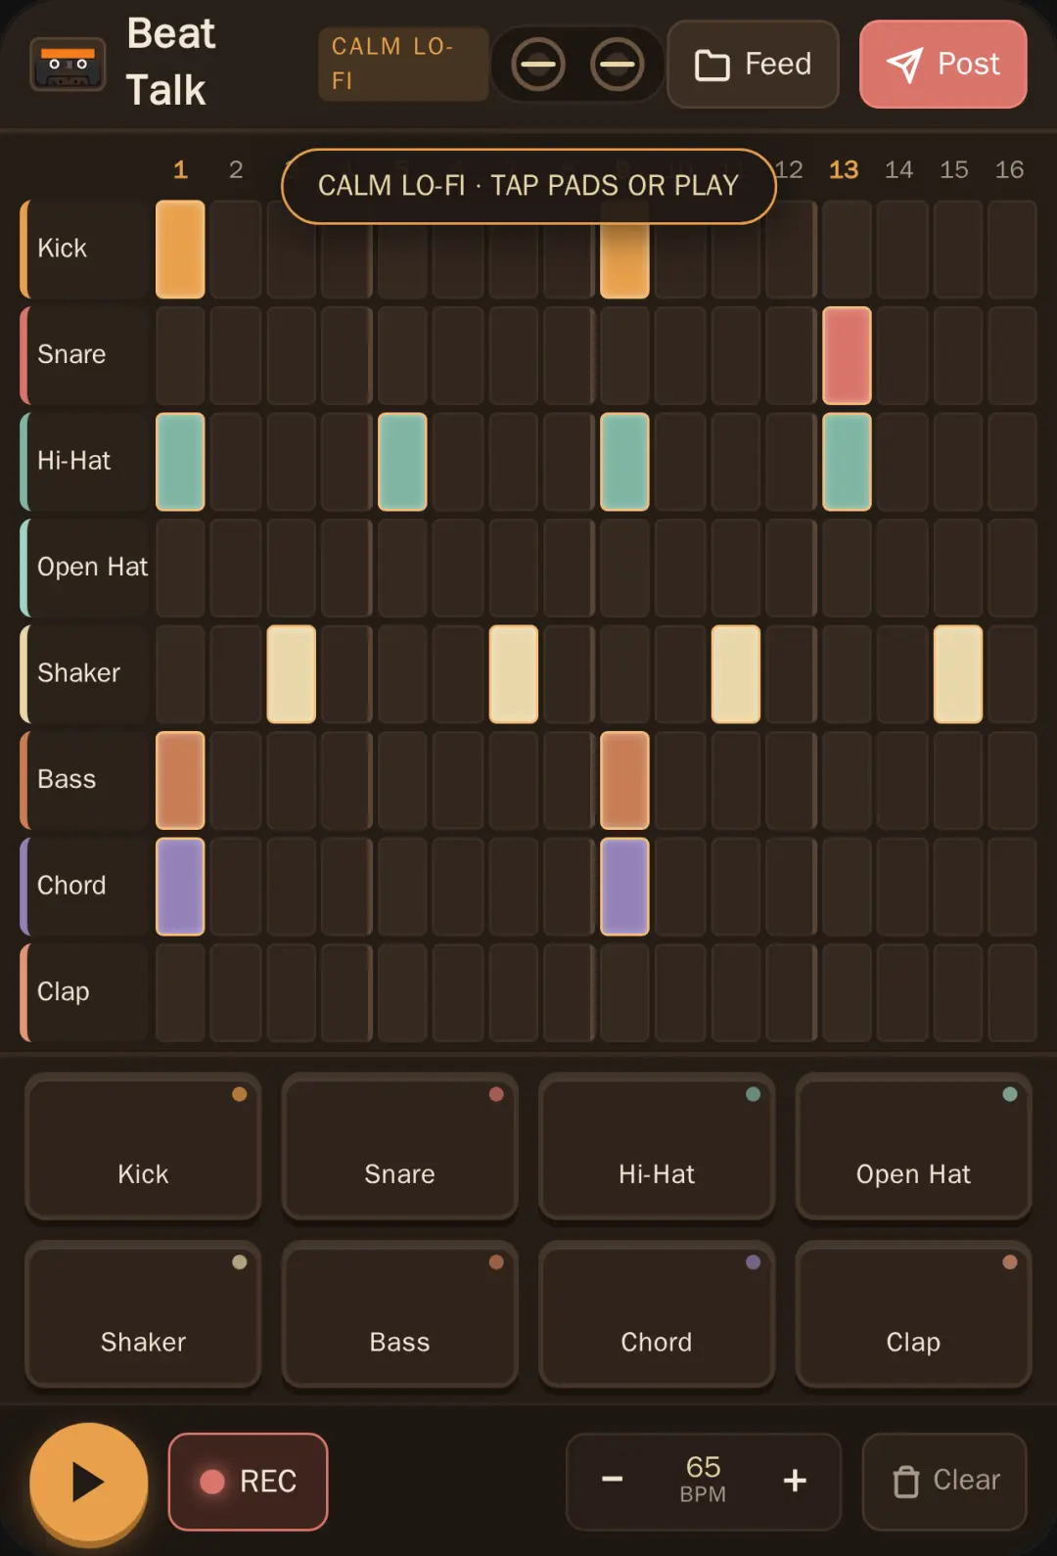Viewport: 1057px width, 1556px height.
Task: Tap the Chord pad
Action: (657, 1314)
